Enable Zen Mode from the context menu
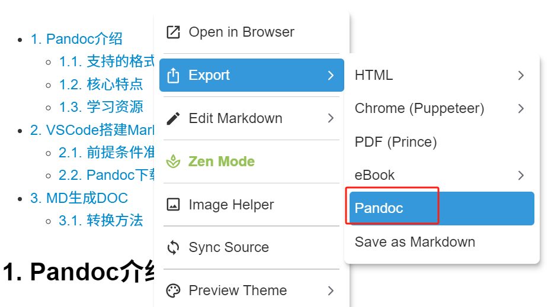Image resolution: width=551 pixels, height=307 pixels. [x=222, y=161]
